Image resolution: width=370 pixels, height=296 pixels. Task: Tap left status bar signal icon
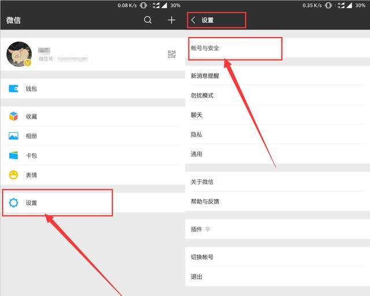click(164, 5)
